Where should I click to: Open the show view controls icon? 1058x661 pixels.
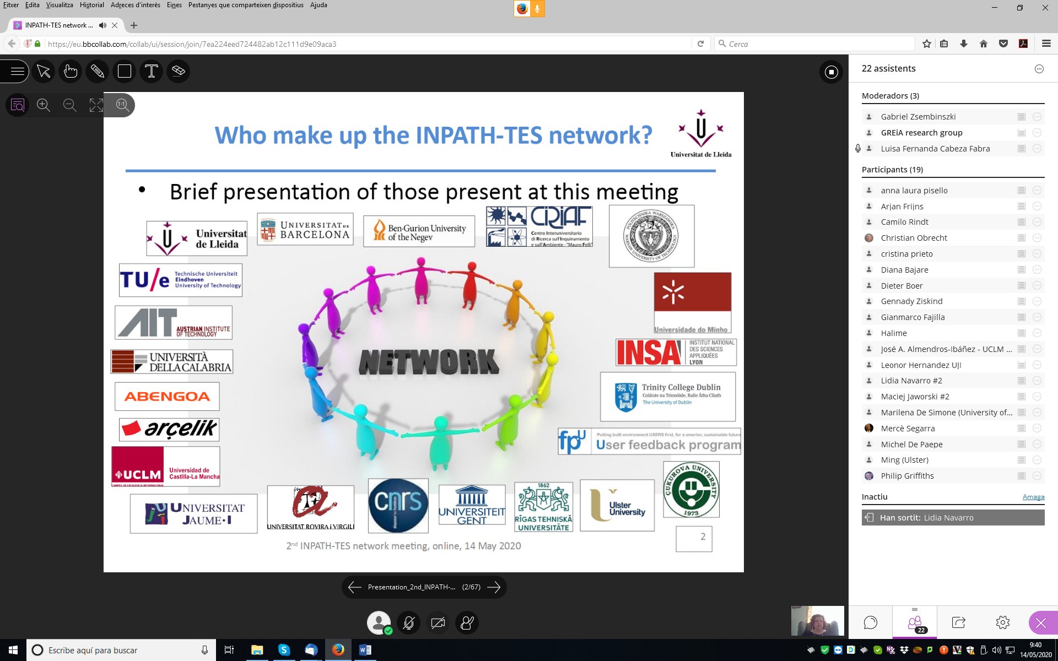18,105
